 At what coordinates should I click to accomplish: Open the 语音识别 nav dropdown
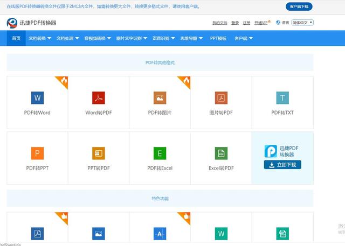click(x=164, y=38)
